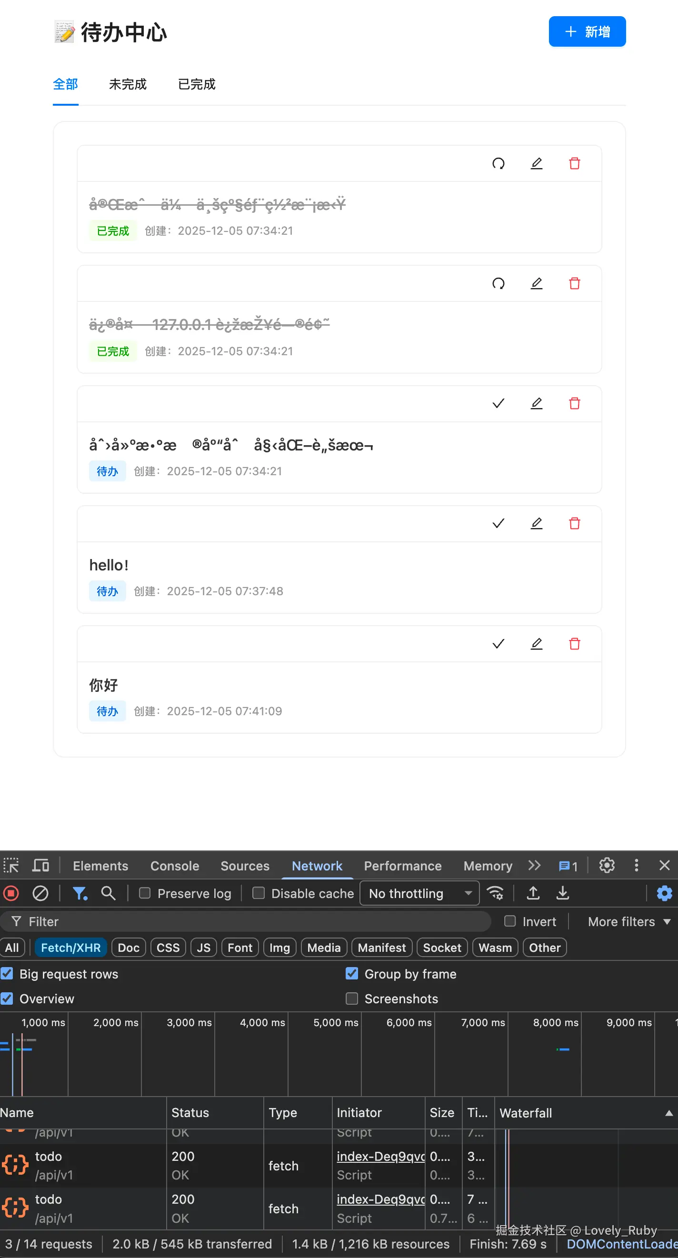678x1258 pixels.
Task: Focus the Filter text field
Action: 246,921
